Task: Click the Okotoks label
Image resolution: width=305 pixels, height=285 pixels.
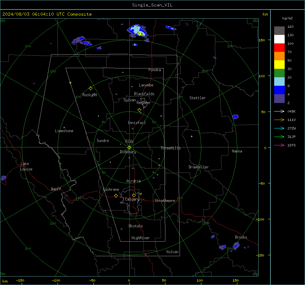Action: 136,226
